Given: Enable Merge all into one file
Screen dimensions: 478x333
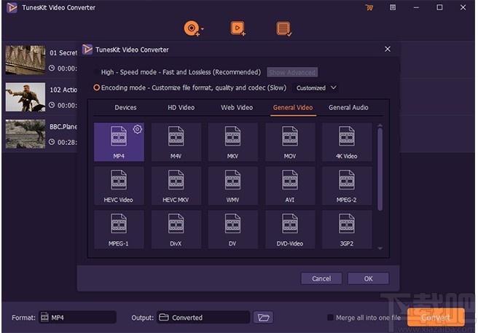Looking at the screenshot, I should tap(330, 318).
